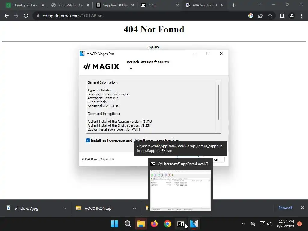Open the windows7.jpg download
This screenshot has height=231, width=308.
(x=26, y=208)
